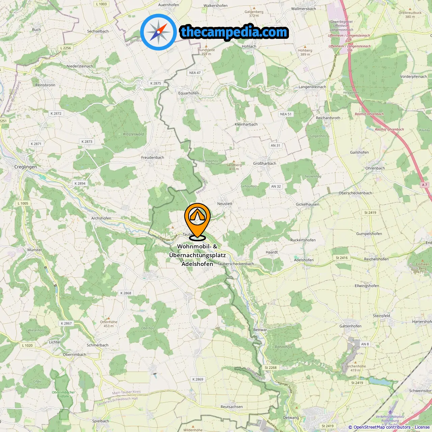Click the Freudenbach village label
The height and width of the screenshot is (432, 432).
pos(153,158)
